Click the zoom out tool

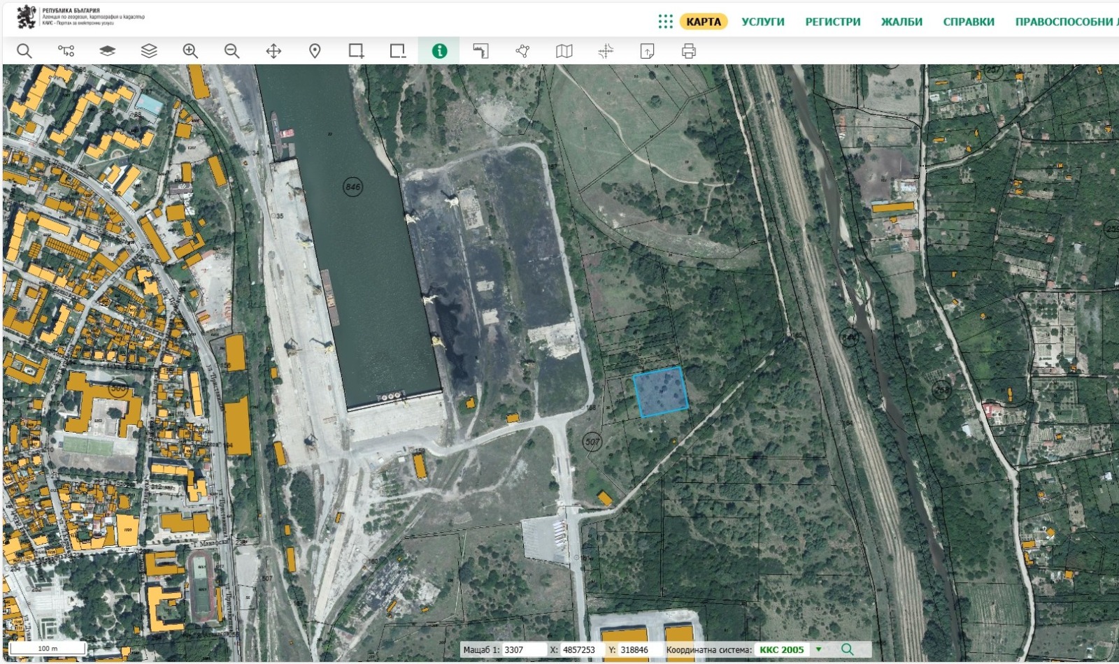(x=231, y=51)
